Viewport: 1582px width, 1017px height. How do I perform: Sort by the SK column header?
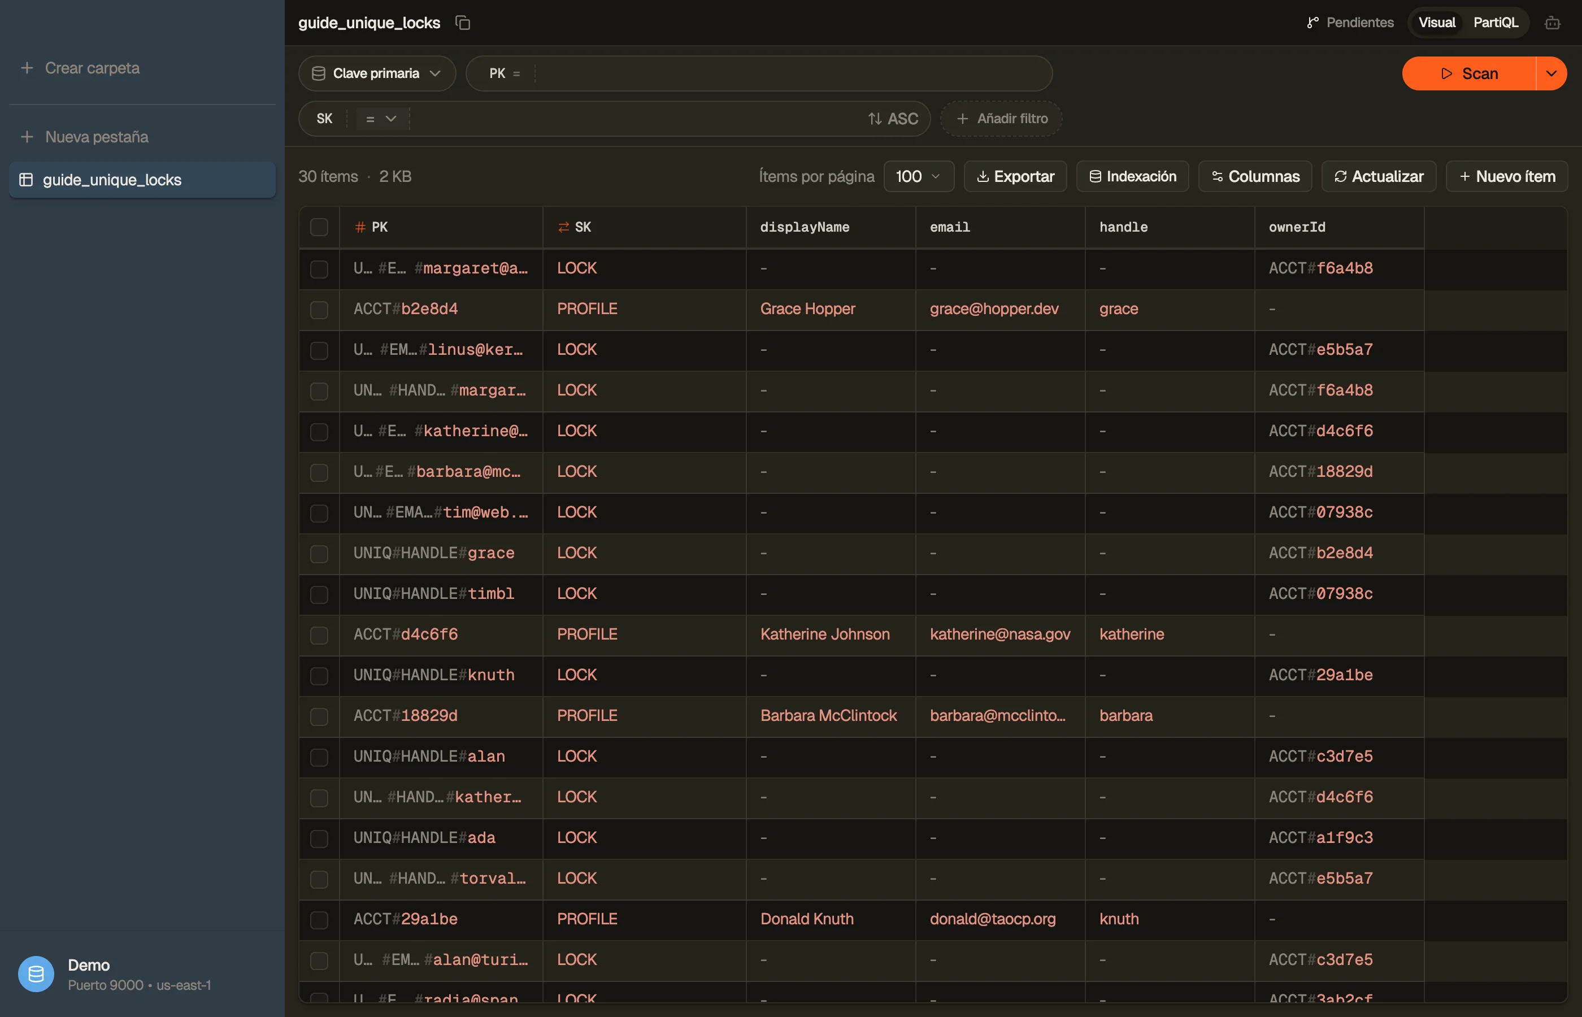[x=645, y=227]
